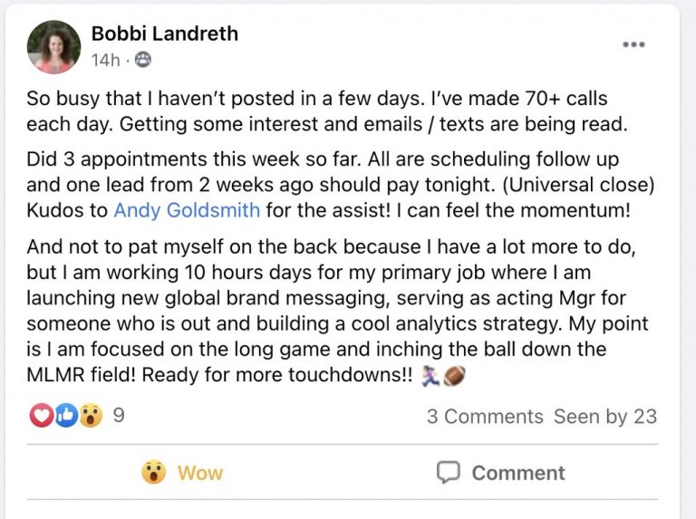This screenshot has width=696, height=519.
Task: Select the Comment button label
Action: pyautogui.click(x=518, y=473)
